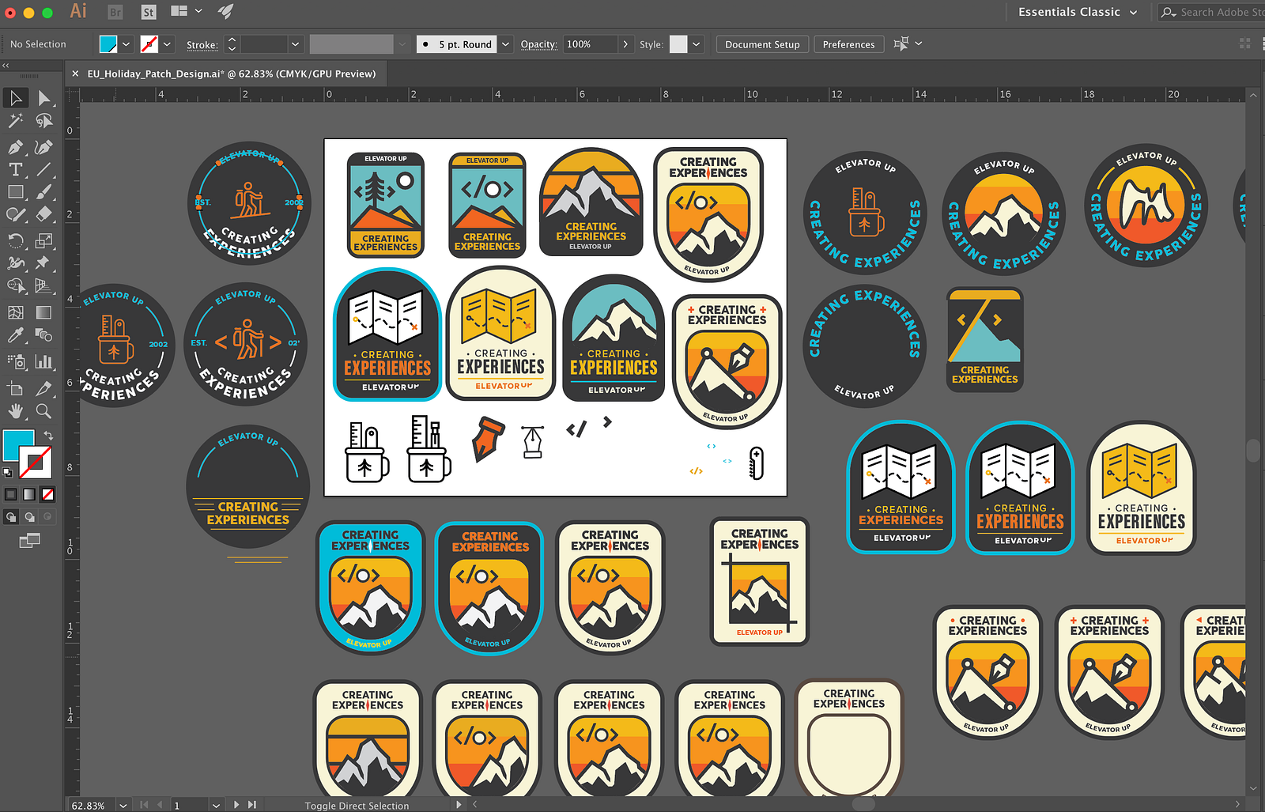Image resolution: width=1265 pixels, height=812 pixels.
Task: Open the Preferences button
Action: tap(848, 44)
